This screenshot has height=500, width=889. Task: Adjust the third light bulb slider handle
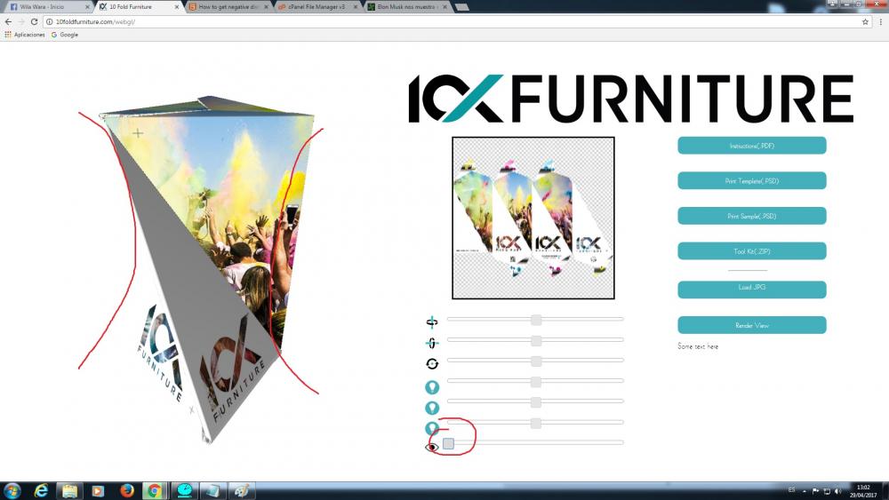pyautogui.click(x=536, y=423)
